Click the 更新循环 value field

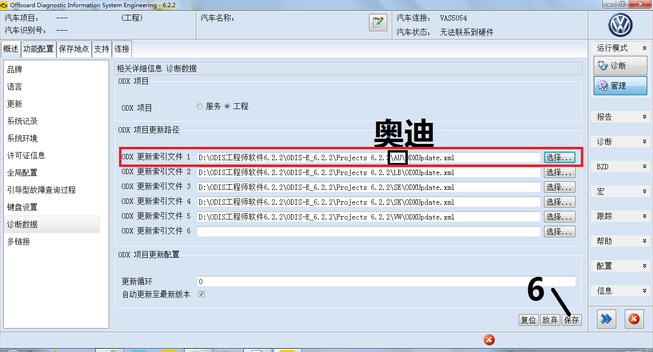(386, 281)
